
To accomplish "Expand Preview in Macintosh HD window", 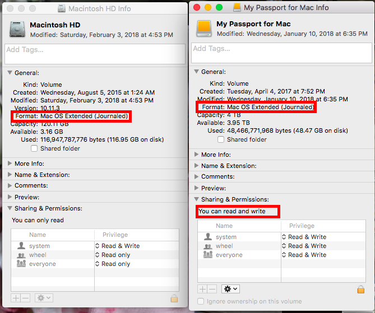I will 10,197.
